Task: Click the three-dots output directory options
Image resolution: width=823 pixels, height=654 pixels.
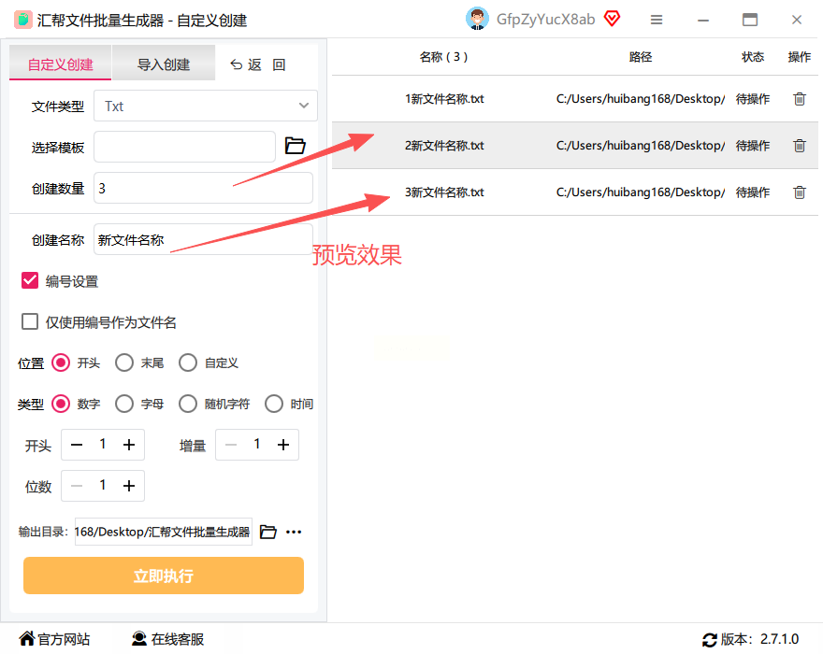Action: tap(294, 532)
